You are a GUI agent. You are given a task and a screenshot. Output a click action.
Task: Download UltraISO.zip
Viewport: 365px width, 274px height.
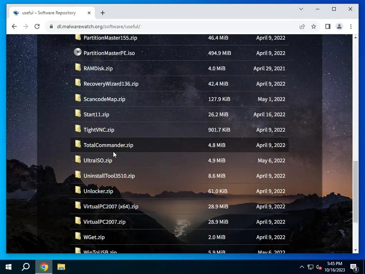pos(98,161)
